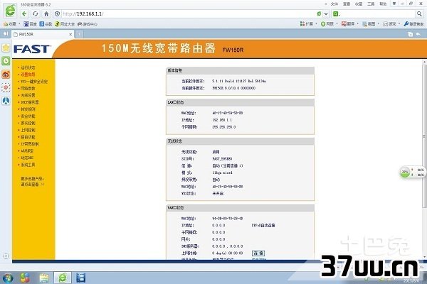Open the 更多产品 link at sidebar bottom
Screen dimensions: 427x284
[33, 182]
